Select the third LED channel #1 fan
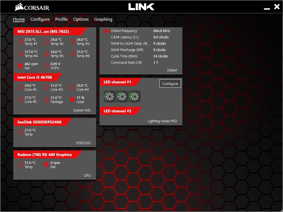This screenshot has height=212, width=283. pyautogui.click(x=135, y=96)
